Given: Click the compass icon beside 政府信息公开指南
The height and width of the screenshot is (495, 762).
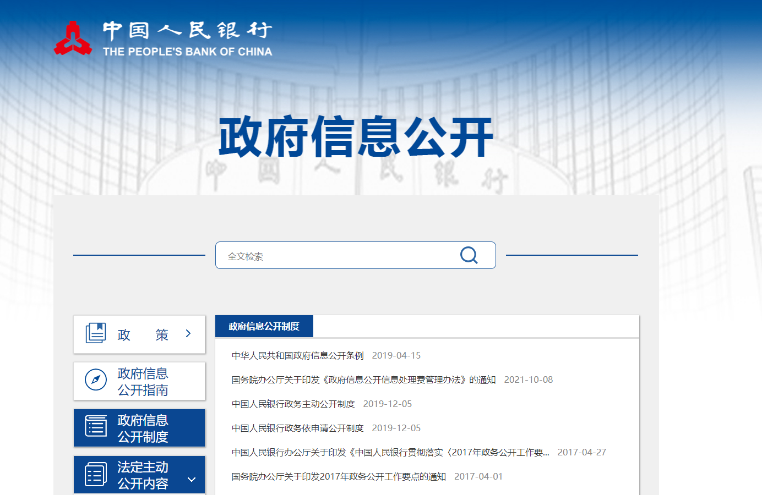Looking at the screenshot, I should pos(96,380).
